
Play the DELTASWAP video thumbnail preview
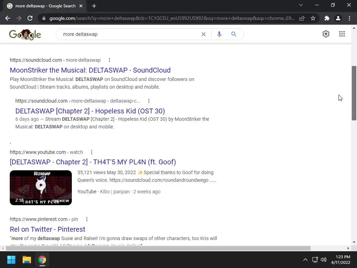click(x=41, y=187)
